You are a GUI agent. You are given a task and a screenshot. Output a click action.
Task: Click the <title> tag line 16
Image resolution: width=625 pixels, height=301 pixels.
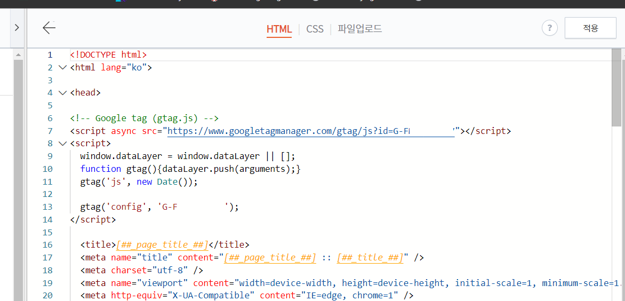click(x=165, y=245)
